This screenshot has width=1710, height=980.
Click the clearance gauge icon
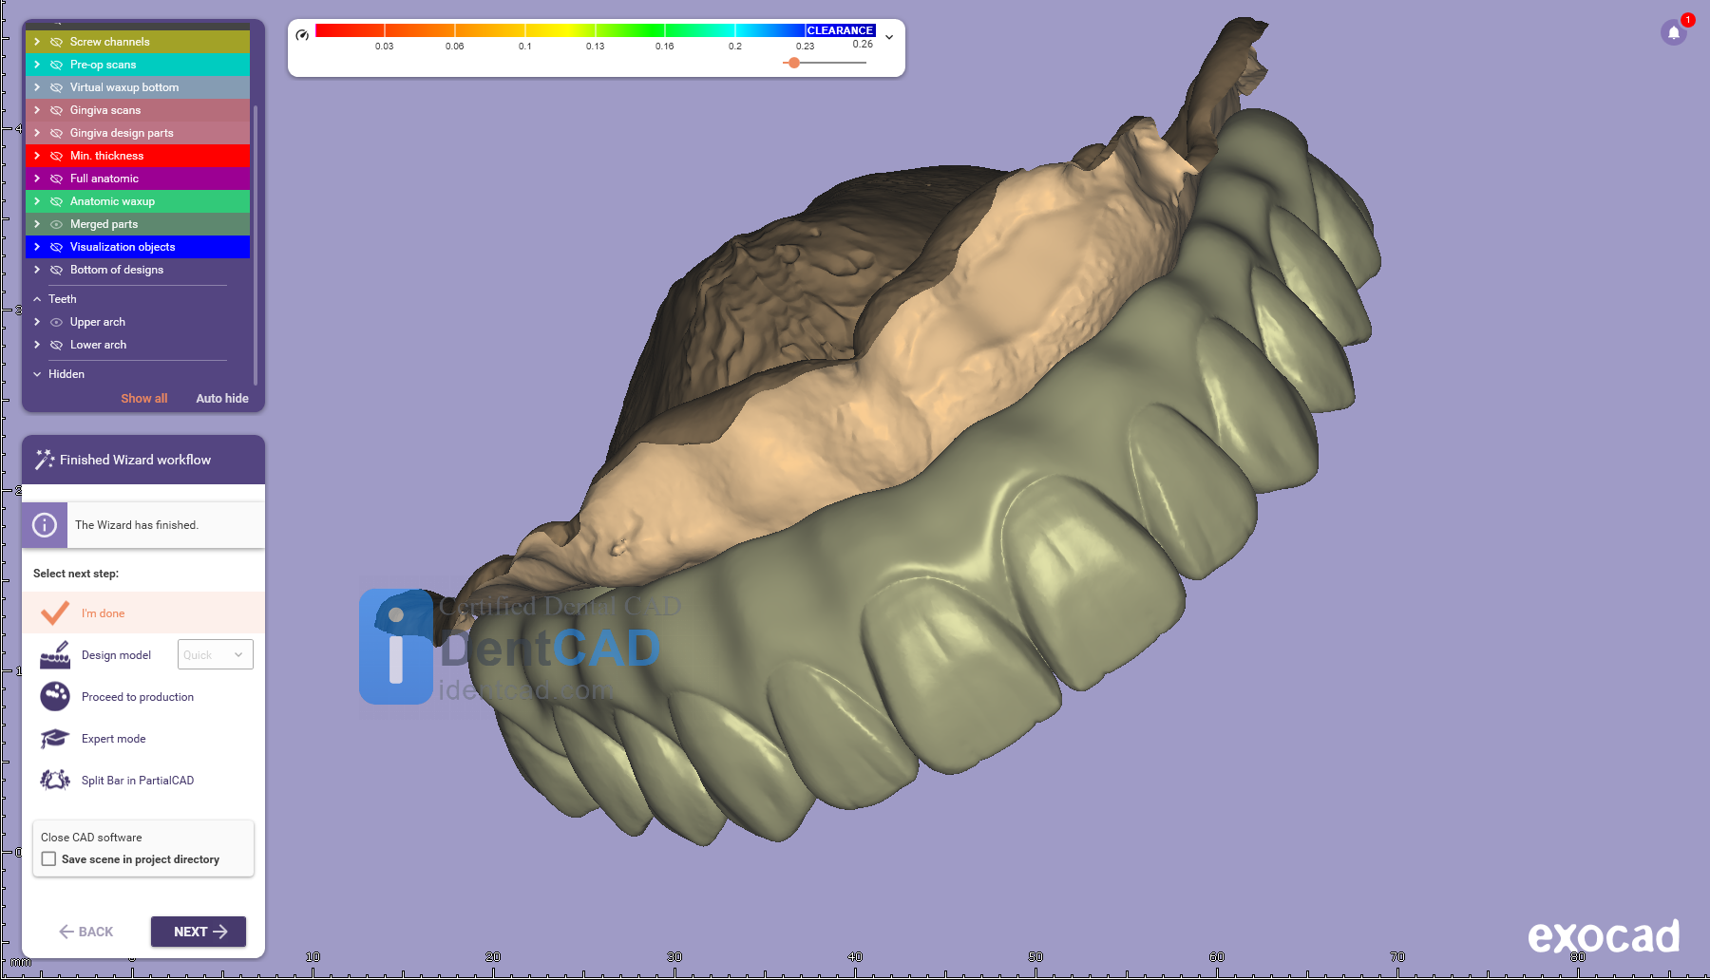(302, 35)
